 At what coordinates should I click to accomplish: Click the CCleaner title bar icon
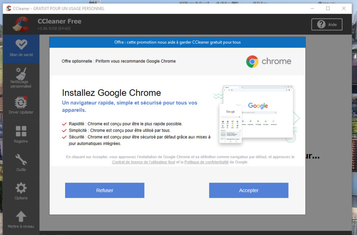click(x=8, y=8)
